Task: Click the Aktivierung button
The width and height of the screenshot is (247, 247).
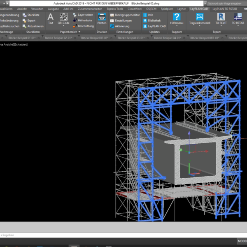Action: click(x=122, y=26)
